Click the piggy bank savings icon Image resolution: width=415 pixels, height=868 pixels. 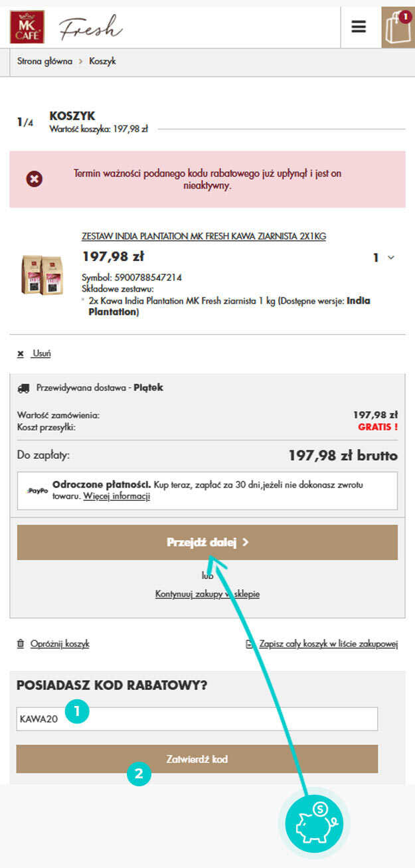click(x=314, y=824)
